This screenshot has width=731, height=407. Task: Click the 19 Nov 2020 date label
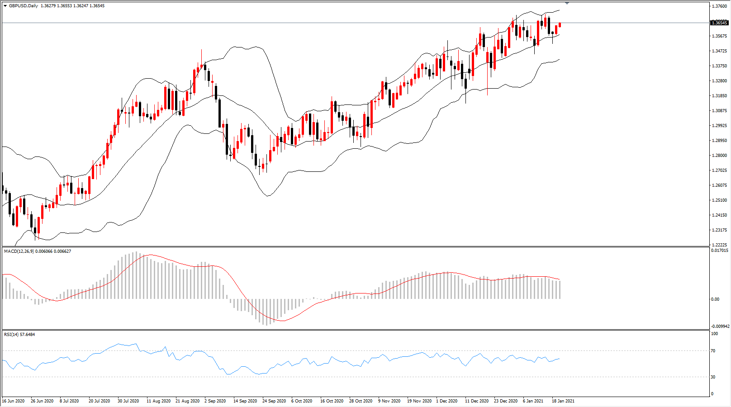point(419,401)
